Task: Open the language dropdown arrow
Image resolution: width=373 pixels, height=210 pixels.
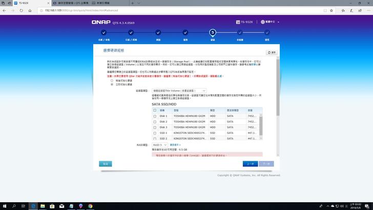Action: 278,22
